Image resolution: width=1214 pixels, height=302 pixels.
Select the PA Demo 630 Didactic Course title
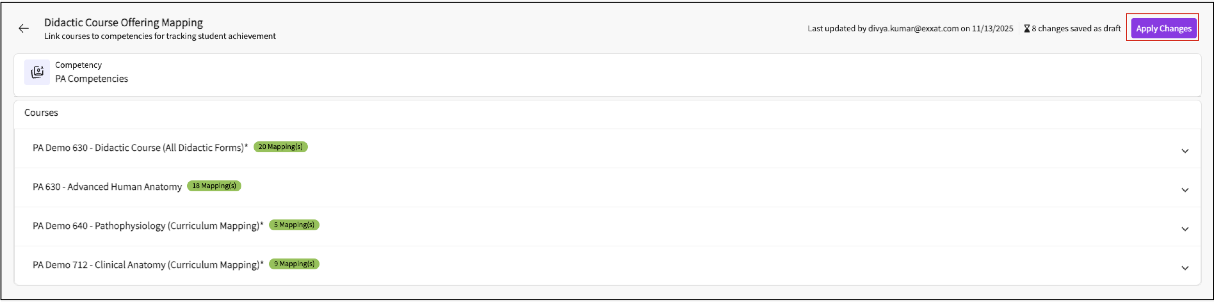click(140, 148)
